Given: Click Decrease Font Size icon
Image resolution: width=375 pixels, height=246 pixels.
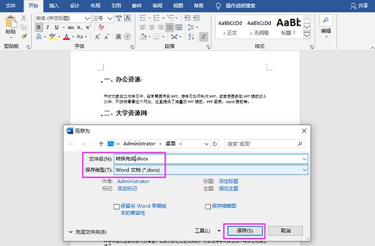Looking at the screenshot, I should tap(107, 37).
